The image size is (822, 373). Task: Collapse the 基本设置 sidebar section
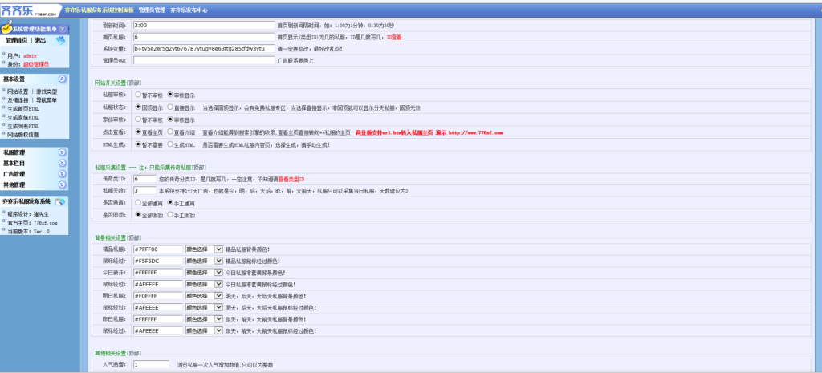[62, 79]
